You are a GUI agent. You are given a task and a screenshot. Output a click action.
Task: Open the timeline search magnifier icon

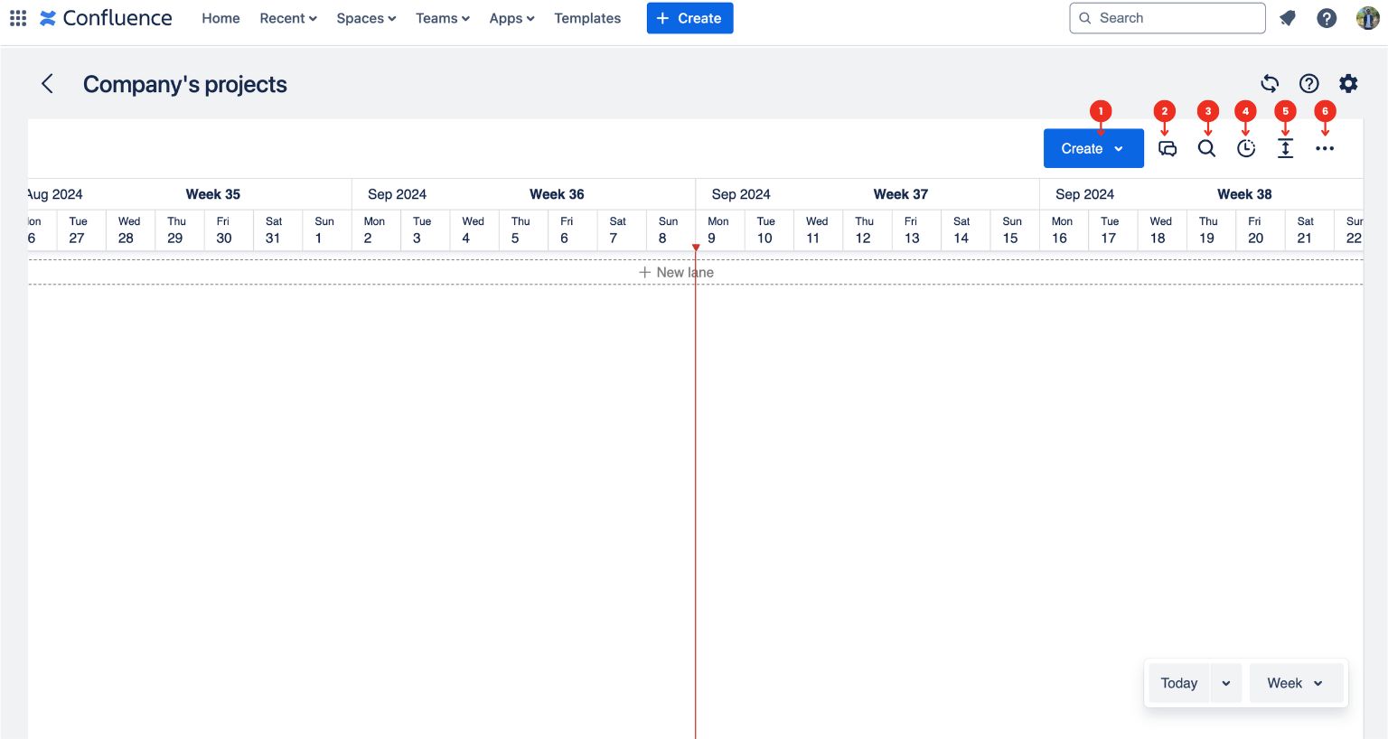[x=1206, y=148]
